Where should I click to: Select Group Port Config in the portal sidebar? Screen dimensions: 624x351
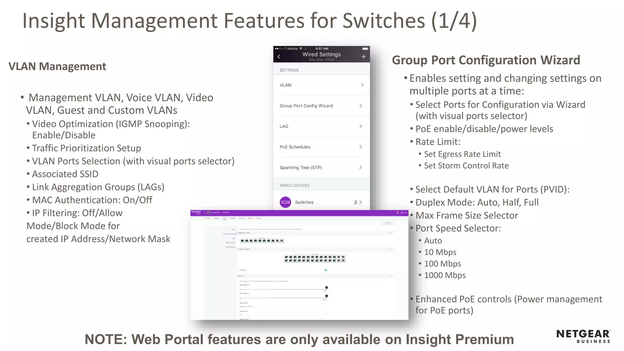(229, 234)
